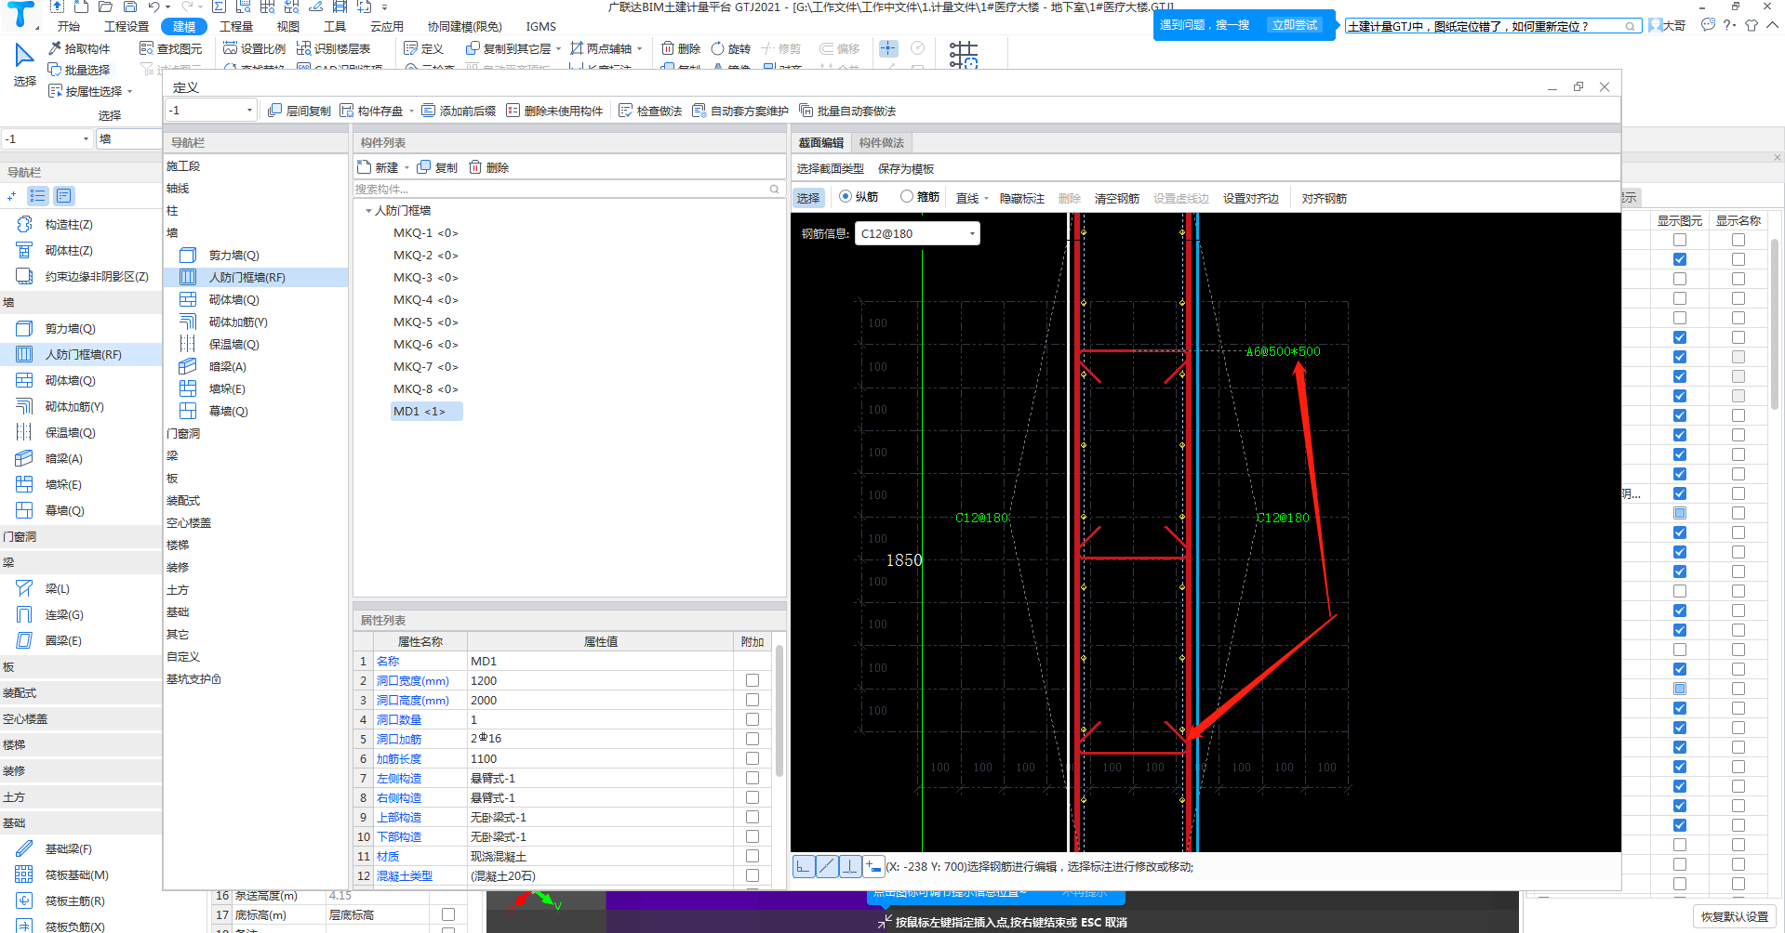Select 砌体墙(Q) in 定义 navigation tree

pyautogui.click(x=233, y=299)
